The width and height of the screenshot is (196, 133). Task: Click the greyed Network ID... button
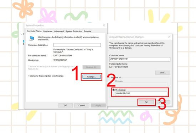point(92,67)
